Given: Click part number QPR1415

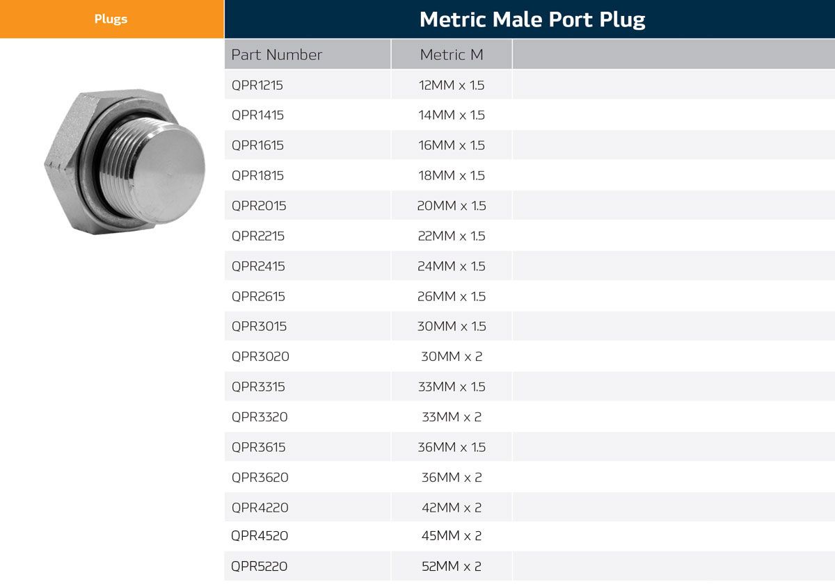Looking at the screenshot, I should pyautogui.click(x=257, y=115).
